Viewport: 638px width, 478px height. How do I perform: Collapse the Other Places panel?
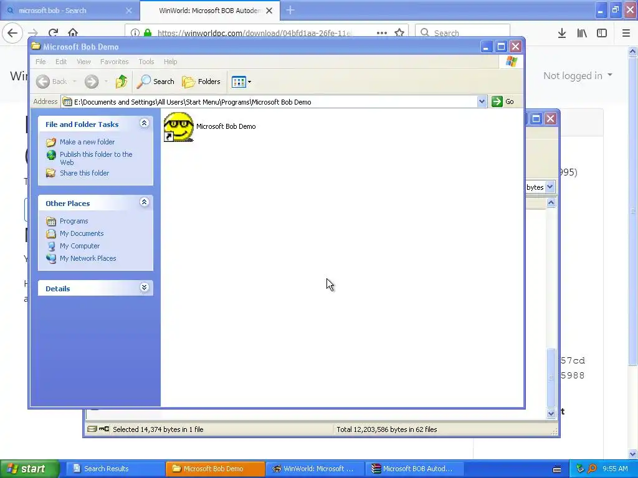point(144,202)
